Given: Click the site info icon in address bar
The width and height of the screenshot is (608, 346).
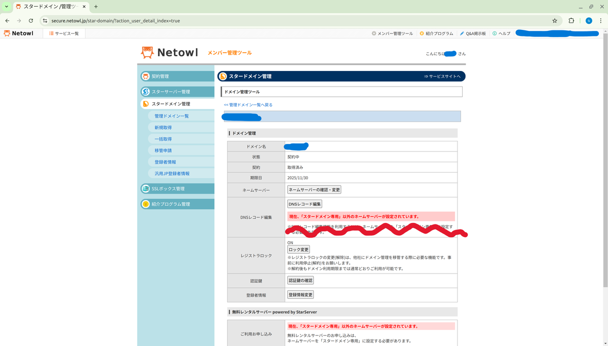Looking at the screenshot, I should [45, 21].
